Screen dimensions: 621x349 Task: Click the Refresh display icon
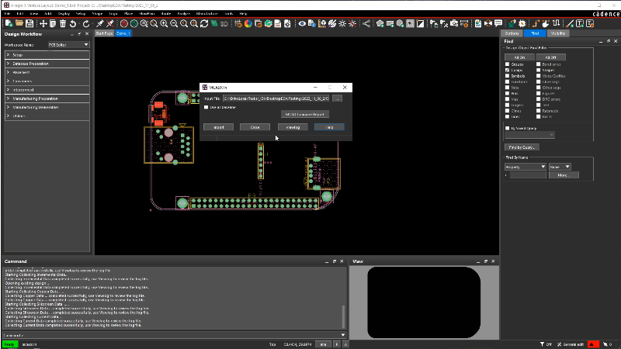(x=204, y=24)
